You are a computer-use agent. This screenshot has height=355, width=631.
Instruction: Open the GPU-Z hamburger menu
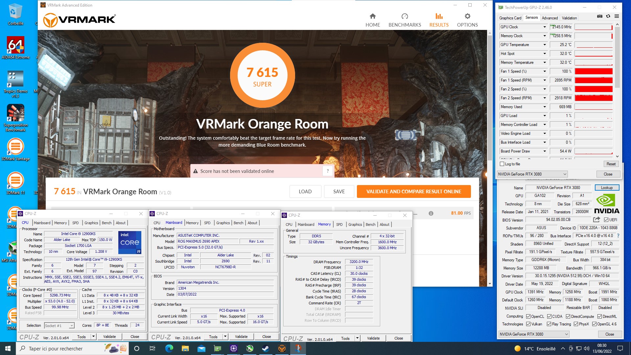click(617, 16)
